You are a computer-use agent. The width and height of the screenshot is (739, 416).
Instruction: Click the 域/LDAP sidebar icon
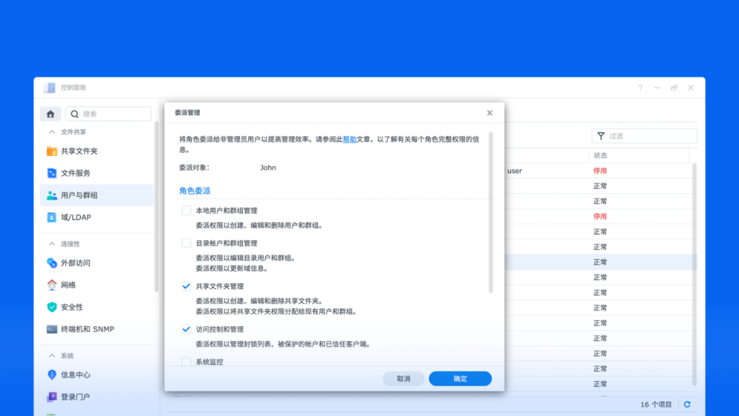point(52,218)
